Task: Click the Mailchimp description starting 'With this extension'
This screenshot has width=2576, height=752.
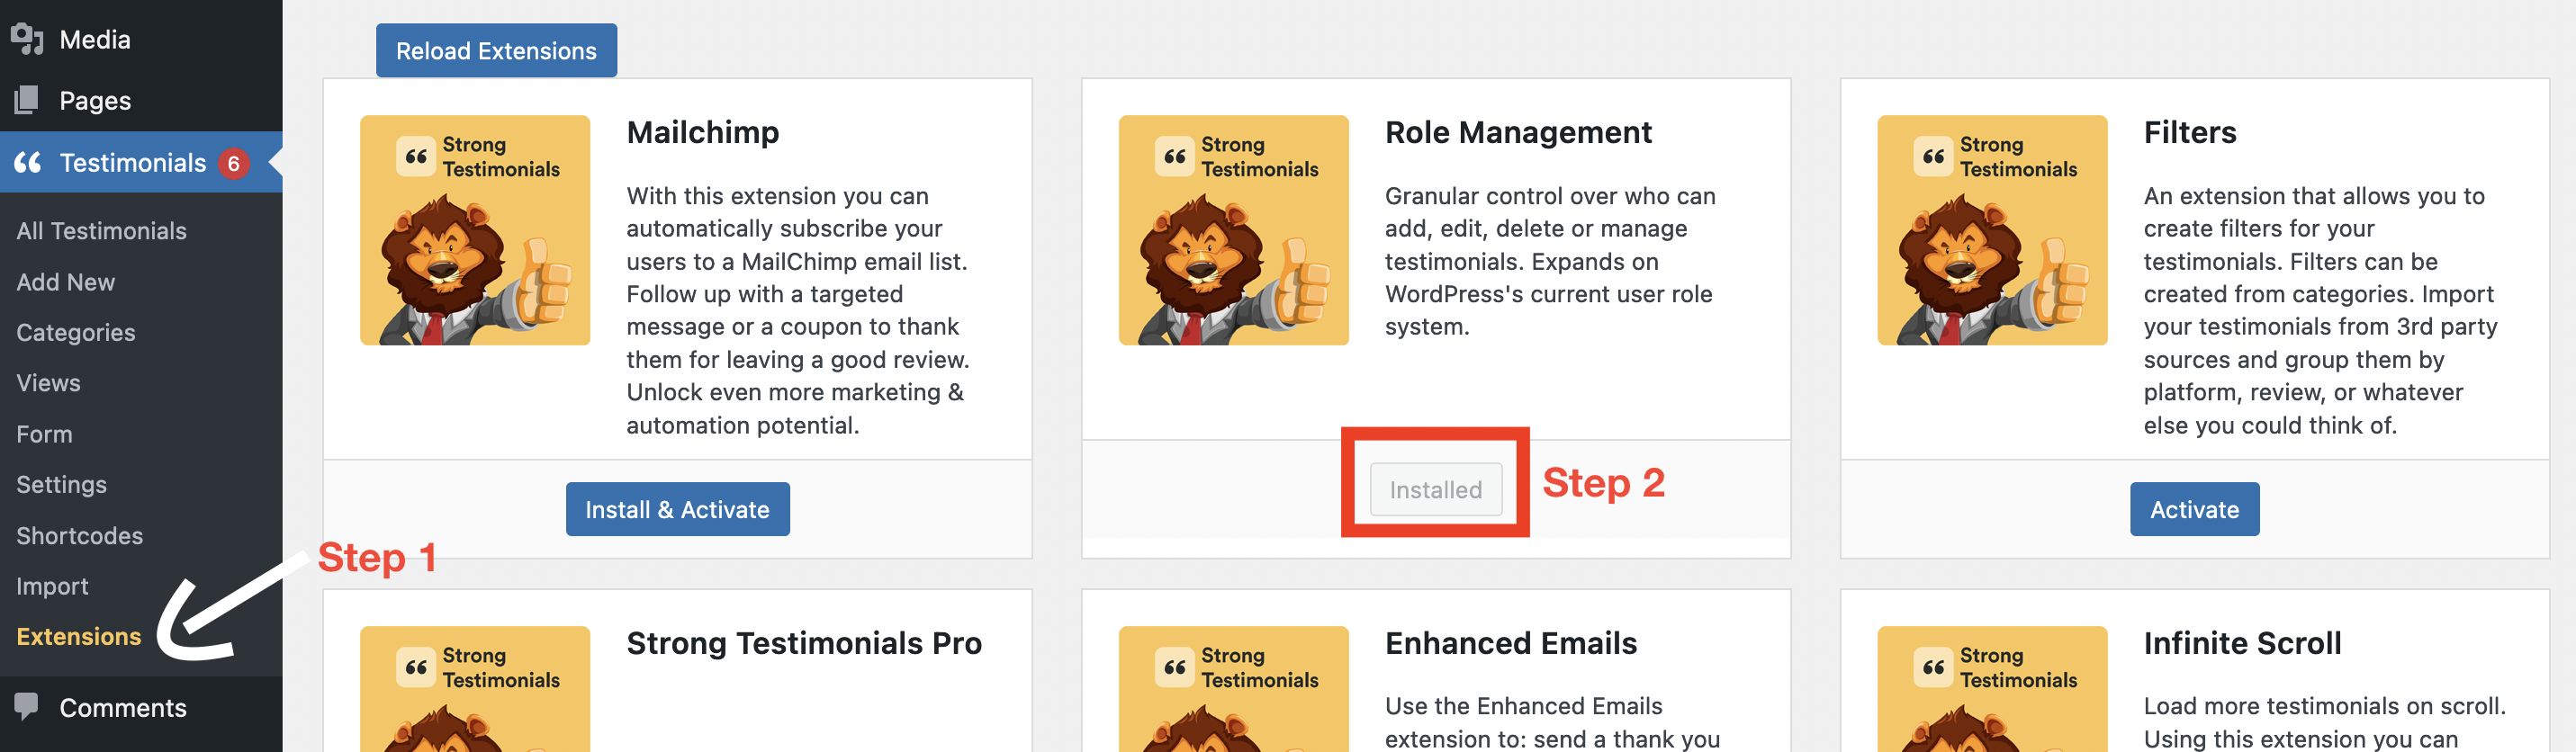Action: [x=798, y=310]
